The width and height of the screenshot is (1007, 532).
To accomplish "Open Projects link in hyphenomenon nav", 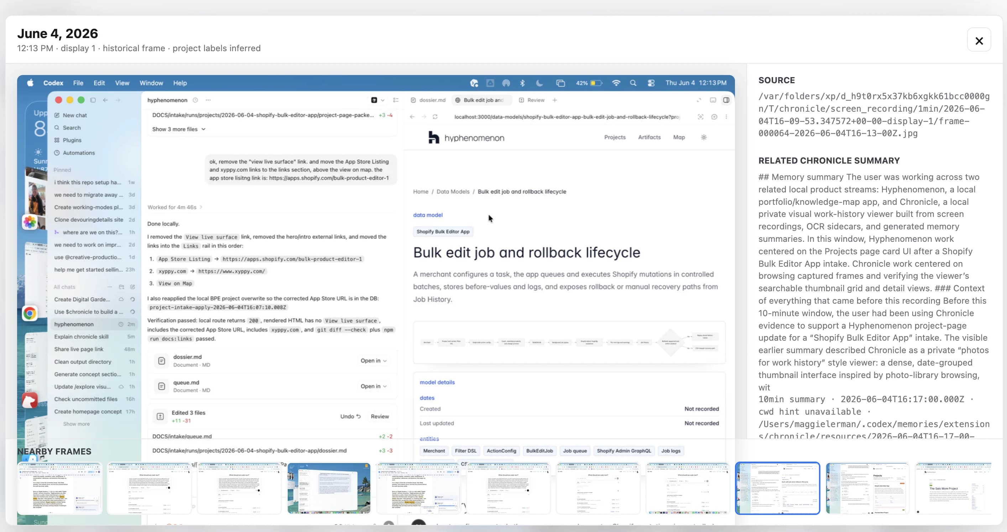I will point(615,137).
